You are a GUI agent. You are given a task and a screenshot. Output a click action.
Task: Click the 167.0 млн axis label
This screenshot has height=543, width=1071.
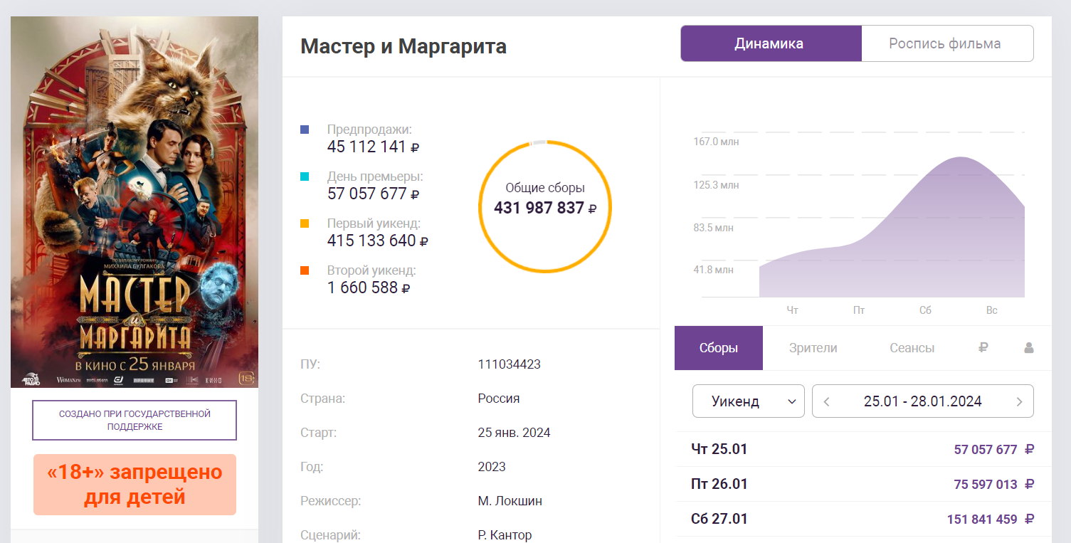click(x=716, y=142)
